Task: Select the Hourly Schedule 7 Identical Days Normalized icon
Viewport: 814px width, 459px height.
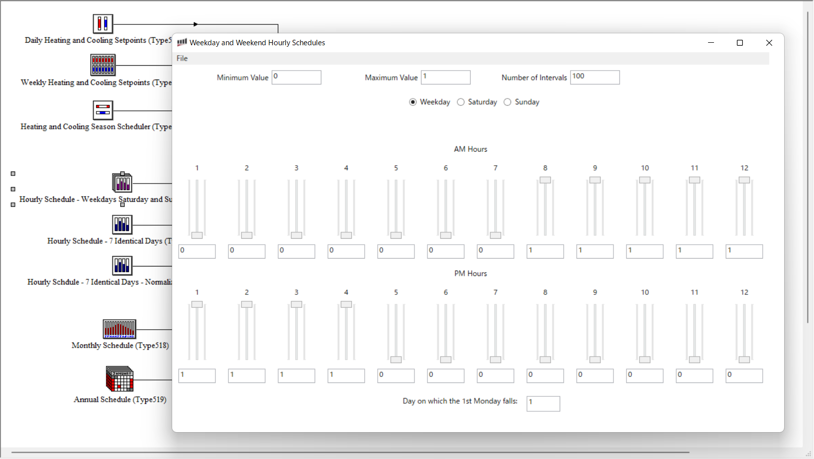Action: coord(122,266)
